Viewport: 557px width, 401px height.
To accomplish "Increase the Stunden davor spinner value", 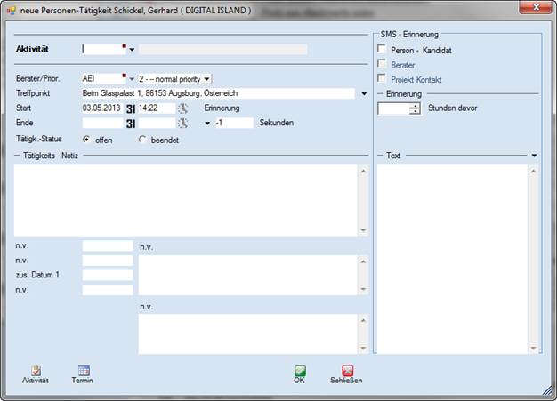I will (415, 106).
